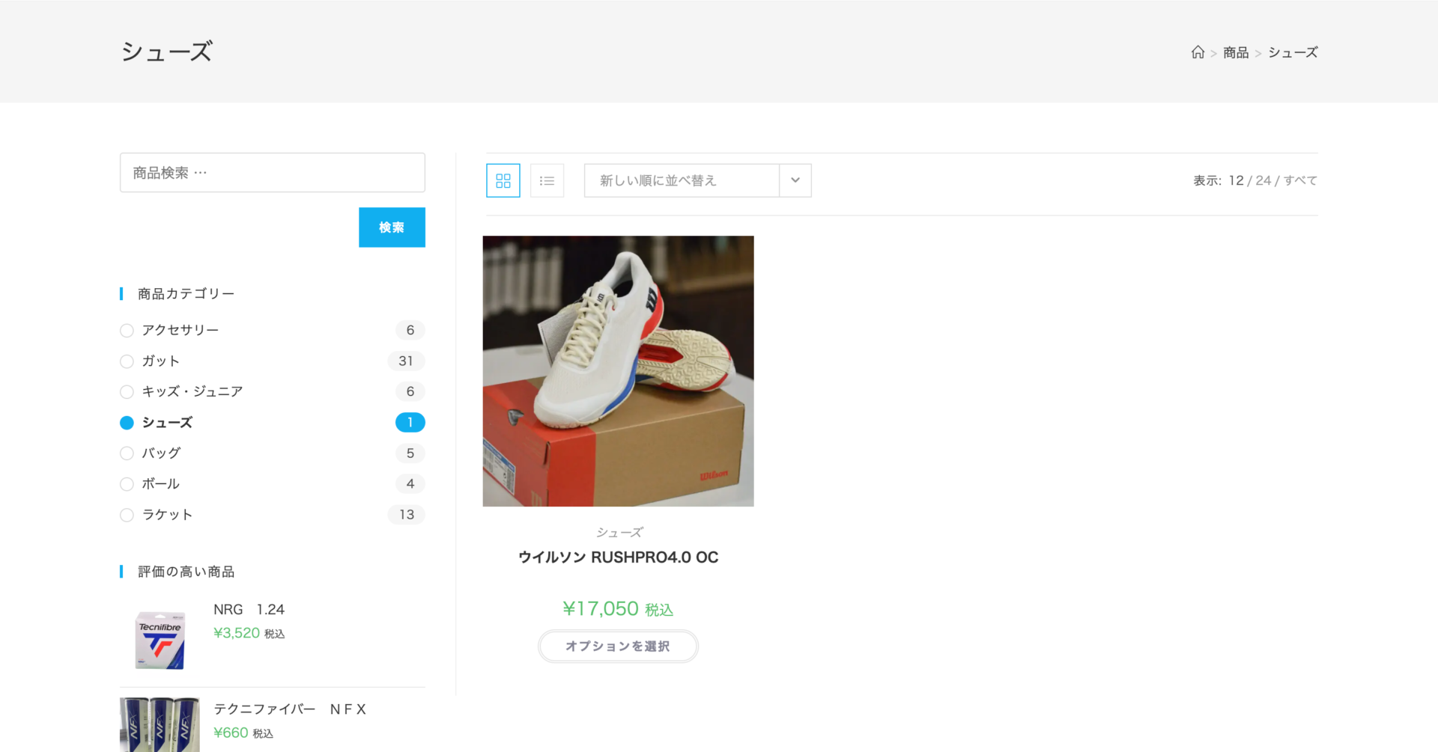Click the blue 検索 button
Viewport: 1438px width, 752px height.
coord(392,227)
